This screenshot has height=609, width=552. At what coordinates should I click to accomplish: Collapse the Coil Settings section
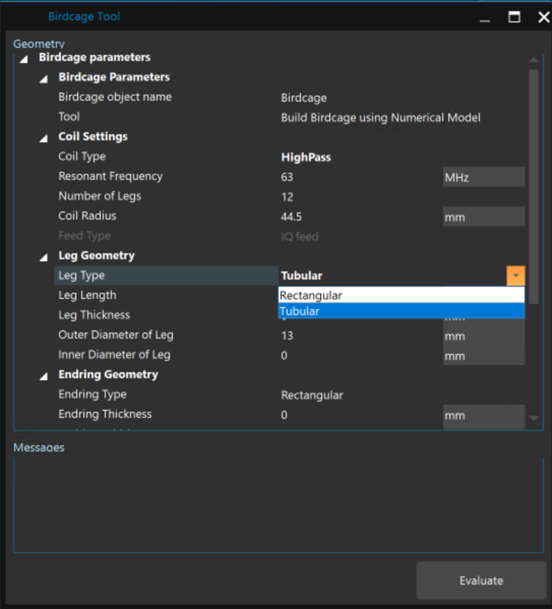(44, 138)
